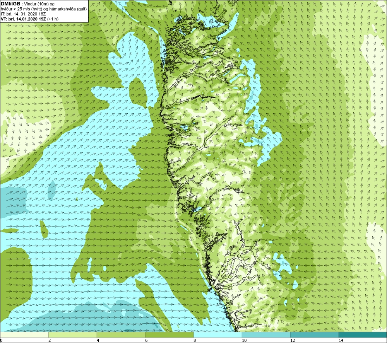Click the legend scale value '14'
The height and width of the screenshot is (343, 387).
341,340
